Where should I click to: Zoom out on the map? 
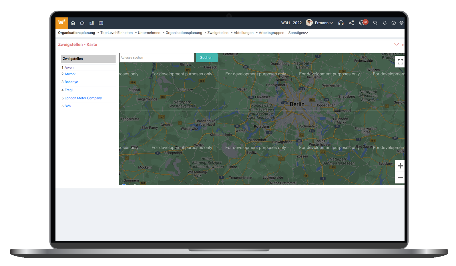(x=400, y=178)
